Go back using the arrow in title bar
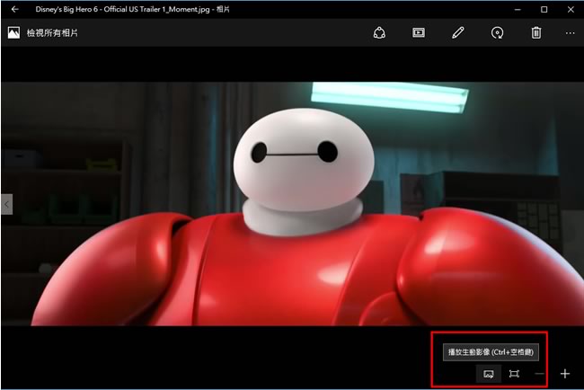The width and height of the screenshot is (584, 390). coord(15,9)
